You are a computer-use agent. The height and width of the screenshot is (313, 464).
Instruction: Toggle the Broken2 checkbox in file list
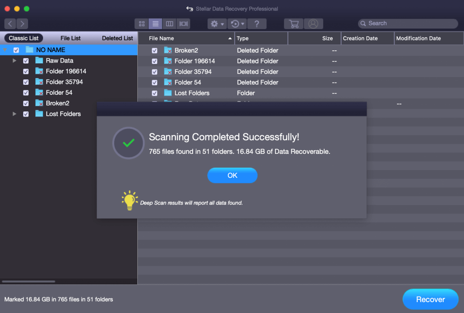(155, 50)
